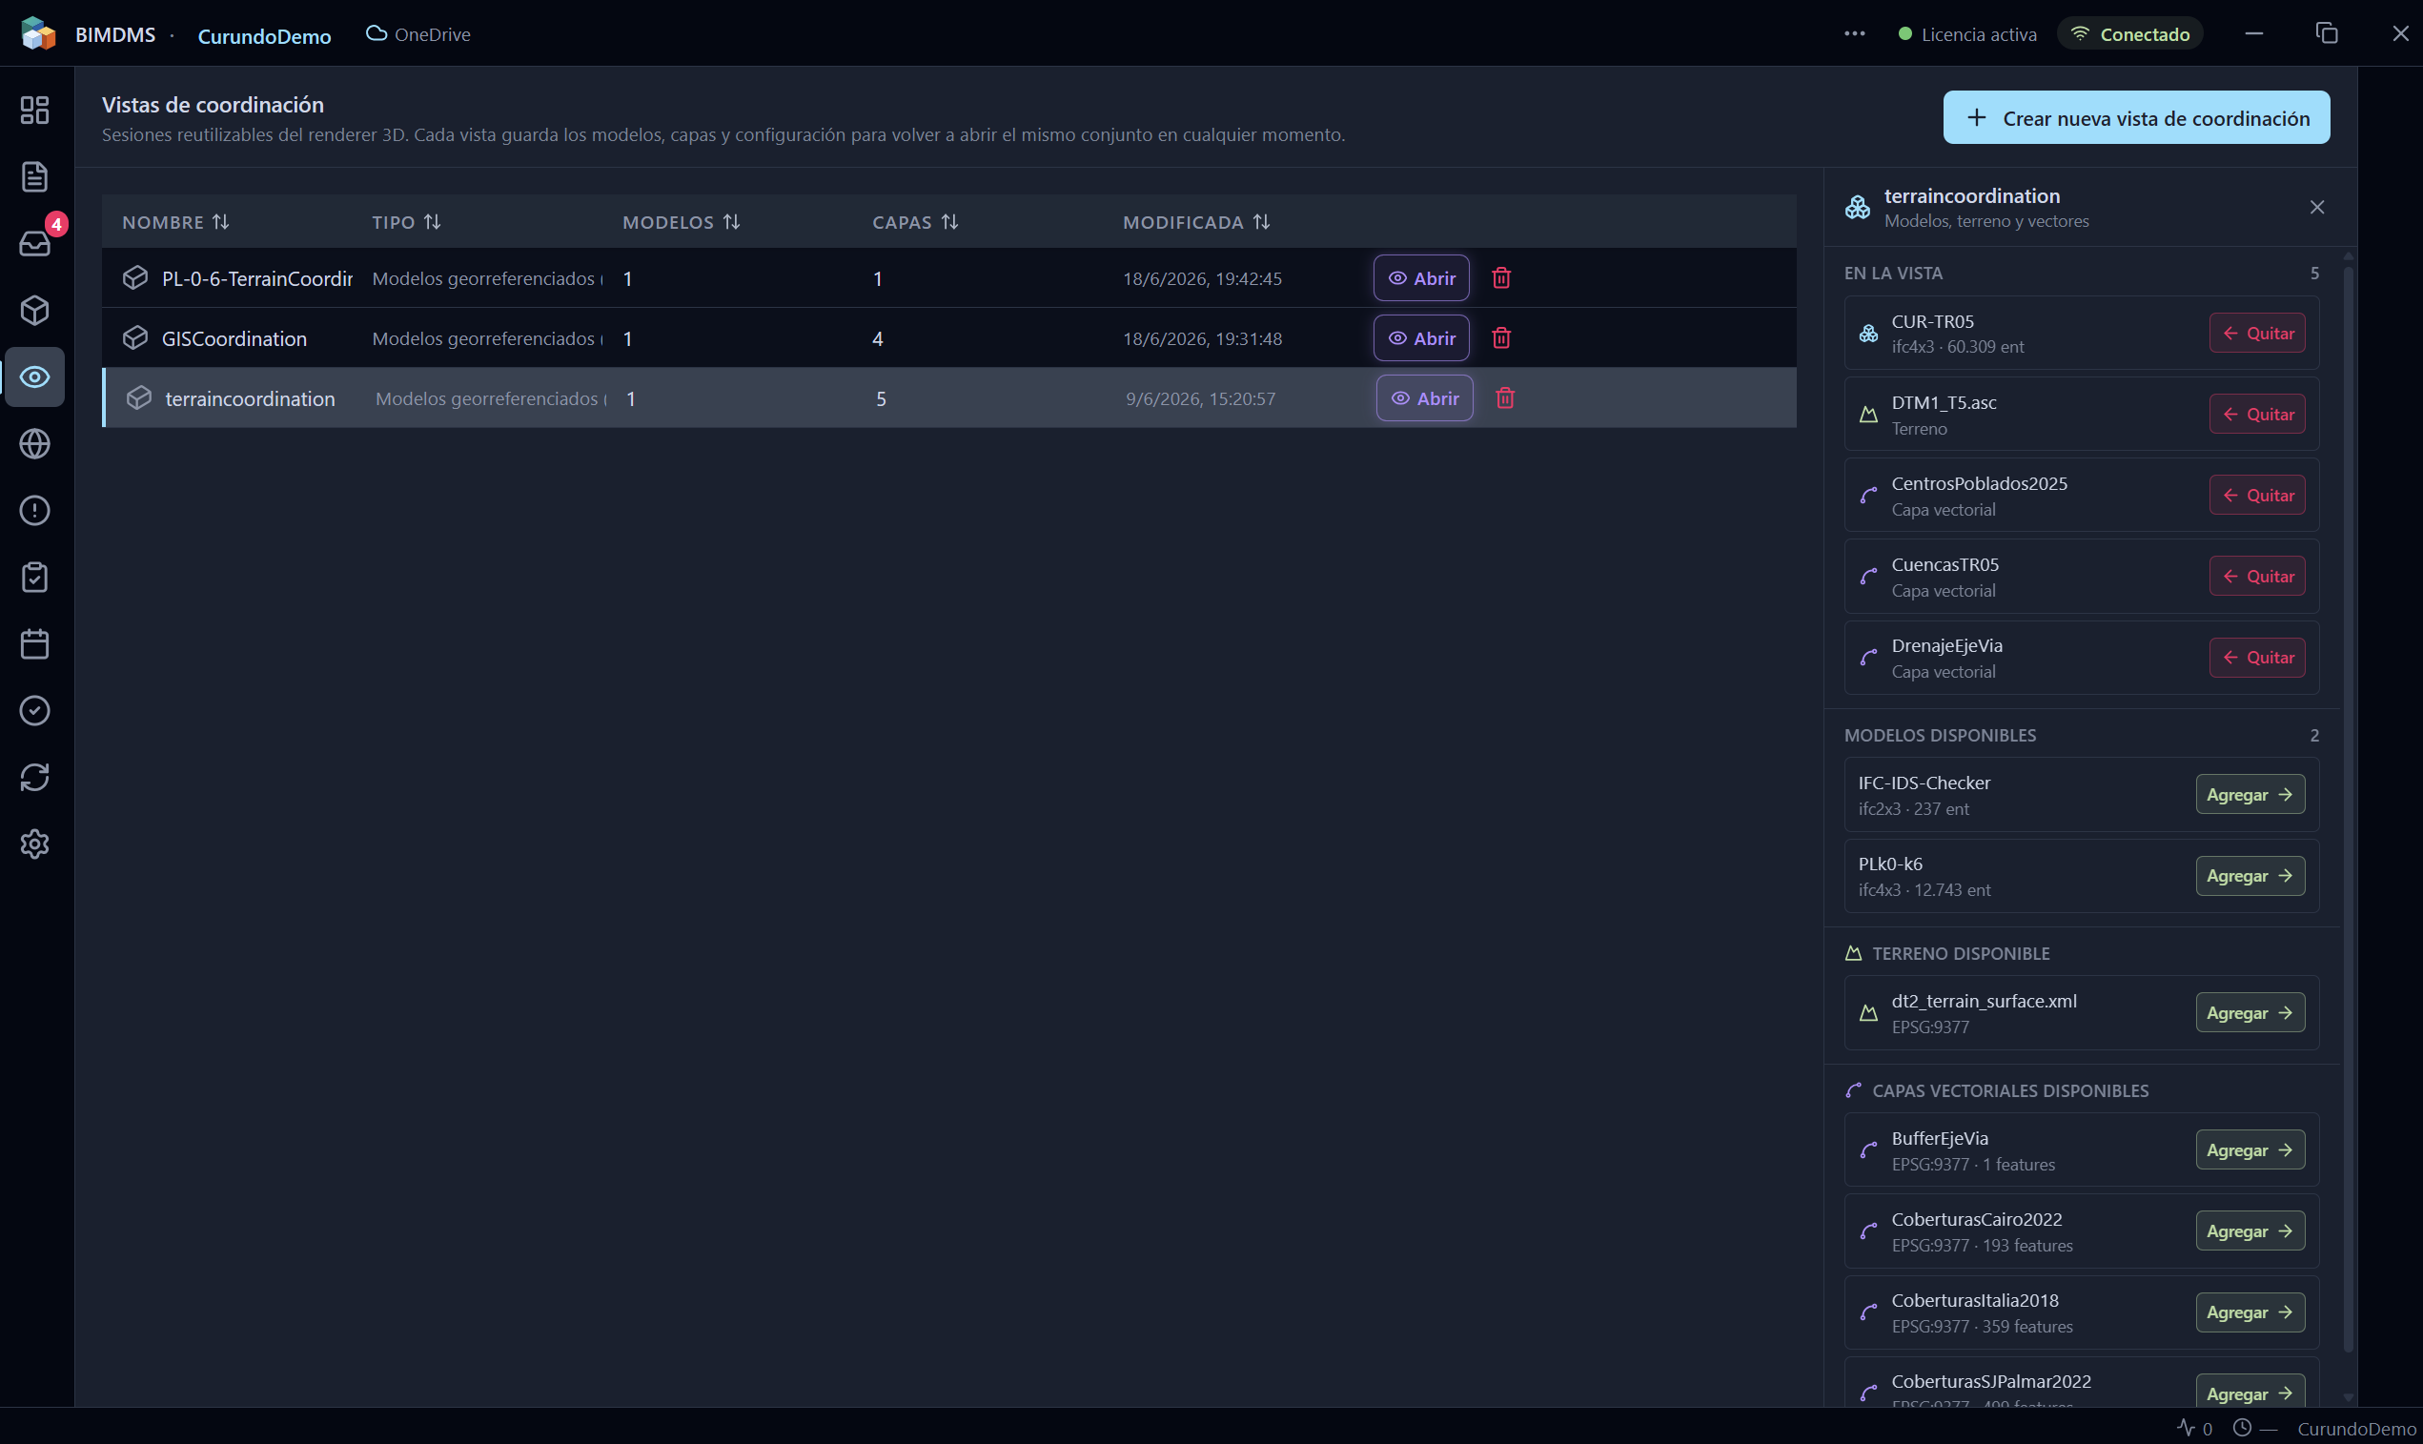Image resolution: width=2423 pixels, height=1444 pixels.
Task: Click the activity pulse icon in status bar
Action: coord(2187,1428)
